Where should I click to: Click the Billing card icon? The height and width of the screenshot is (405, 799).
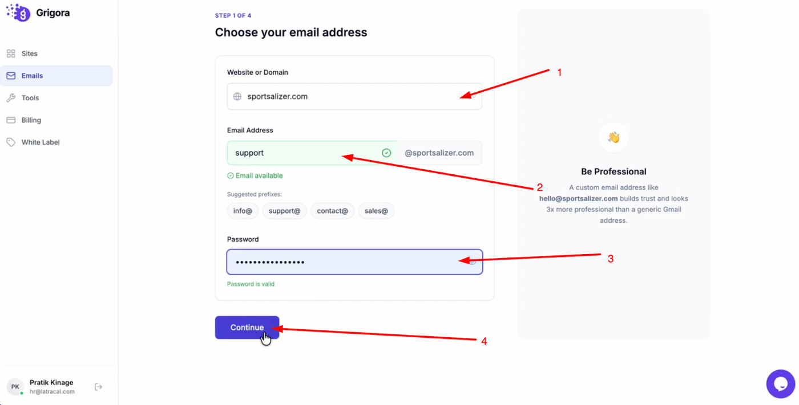click(x=11, y=120)
